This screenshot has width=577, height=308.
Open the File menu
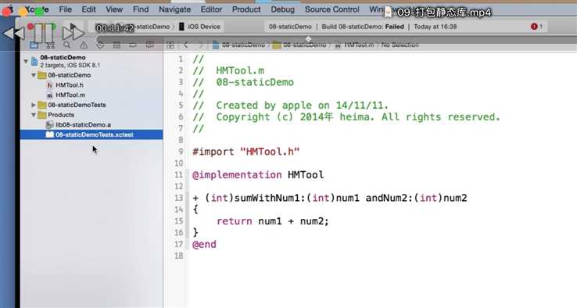coord(66,9)
